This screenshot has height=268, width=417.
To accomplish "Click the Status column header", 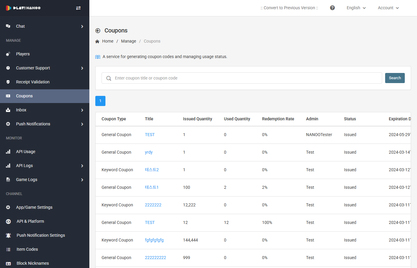I will (x=350, y=119).
